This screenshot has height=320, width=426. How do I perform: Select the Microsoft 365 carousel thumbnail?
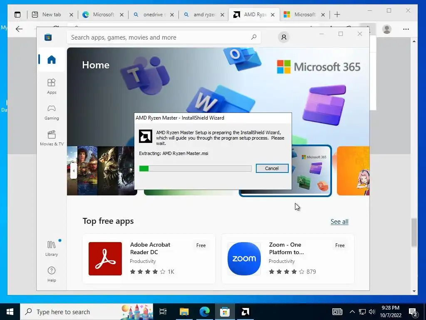(x=312, y=170)
